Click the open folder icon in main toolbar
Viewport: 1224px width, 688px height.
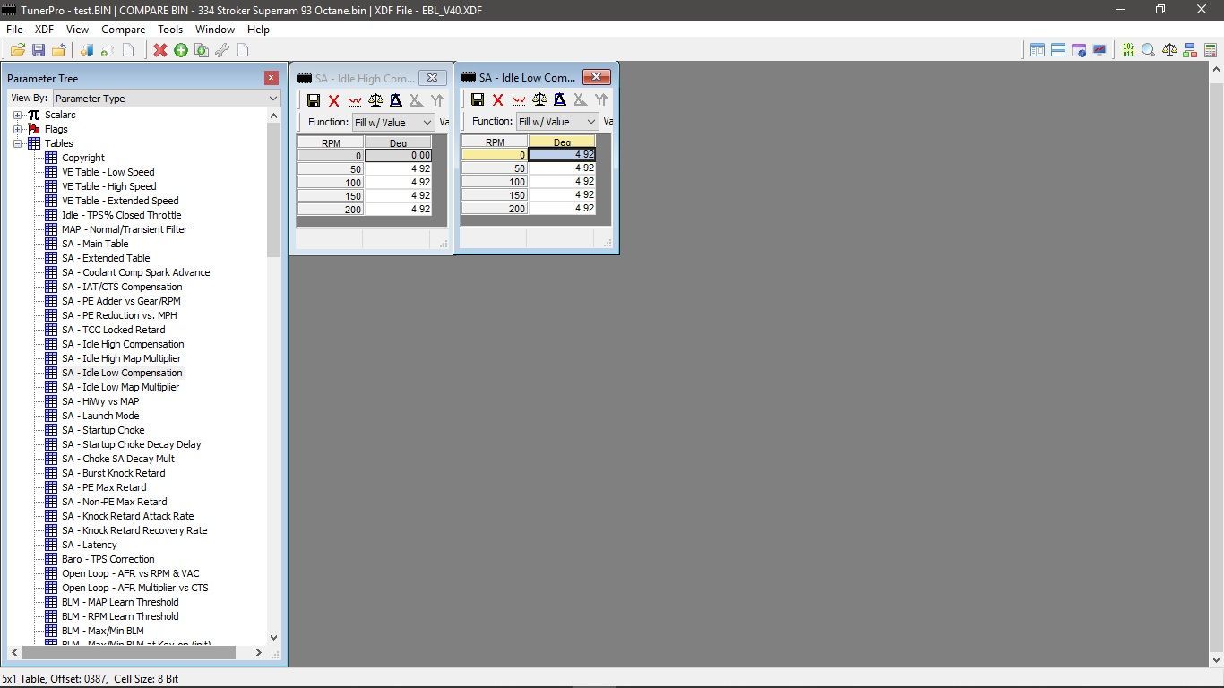pos(17,50)
